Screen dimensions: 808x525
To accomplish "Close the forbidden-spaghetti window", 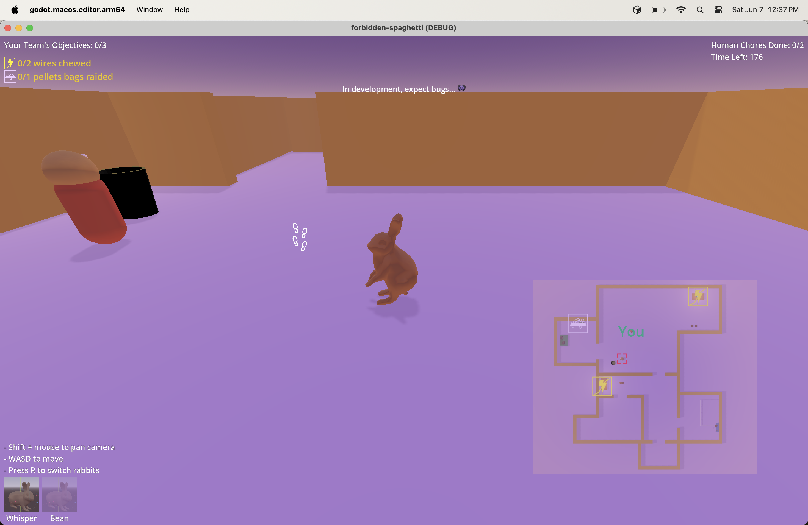I will [8, 28].
